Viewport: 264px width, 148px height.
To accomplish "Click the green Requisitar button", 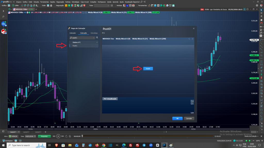I will coord(44,136).
